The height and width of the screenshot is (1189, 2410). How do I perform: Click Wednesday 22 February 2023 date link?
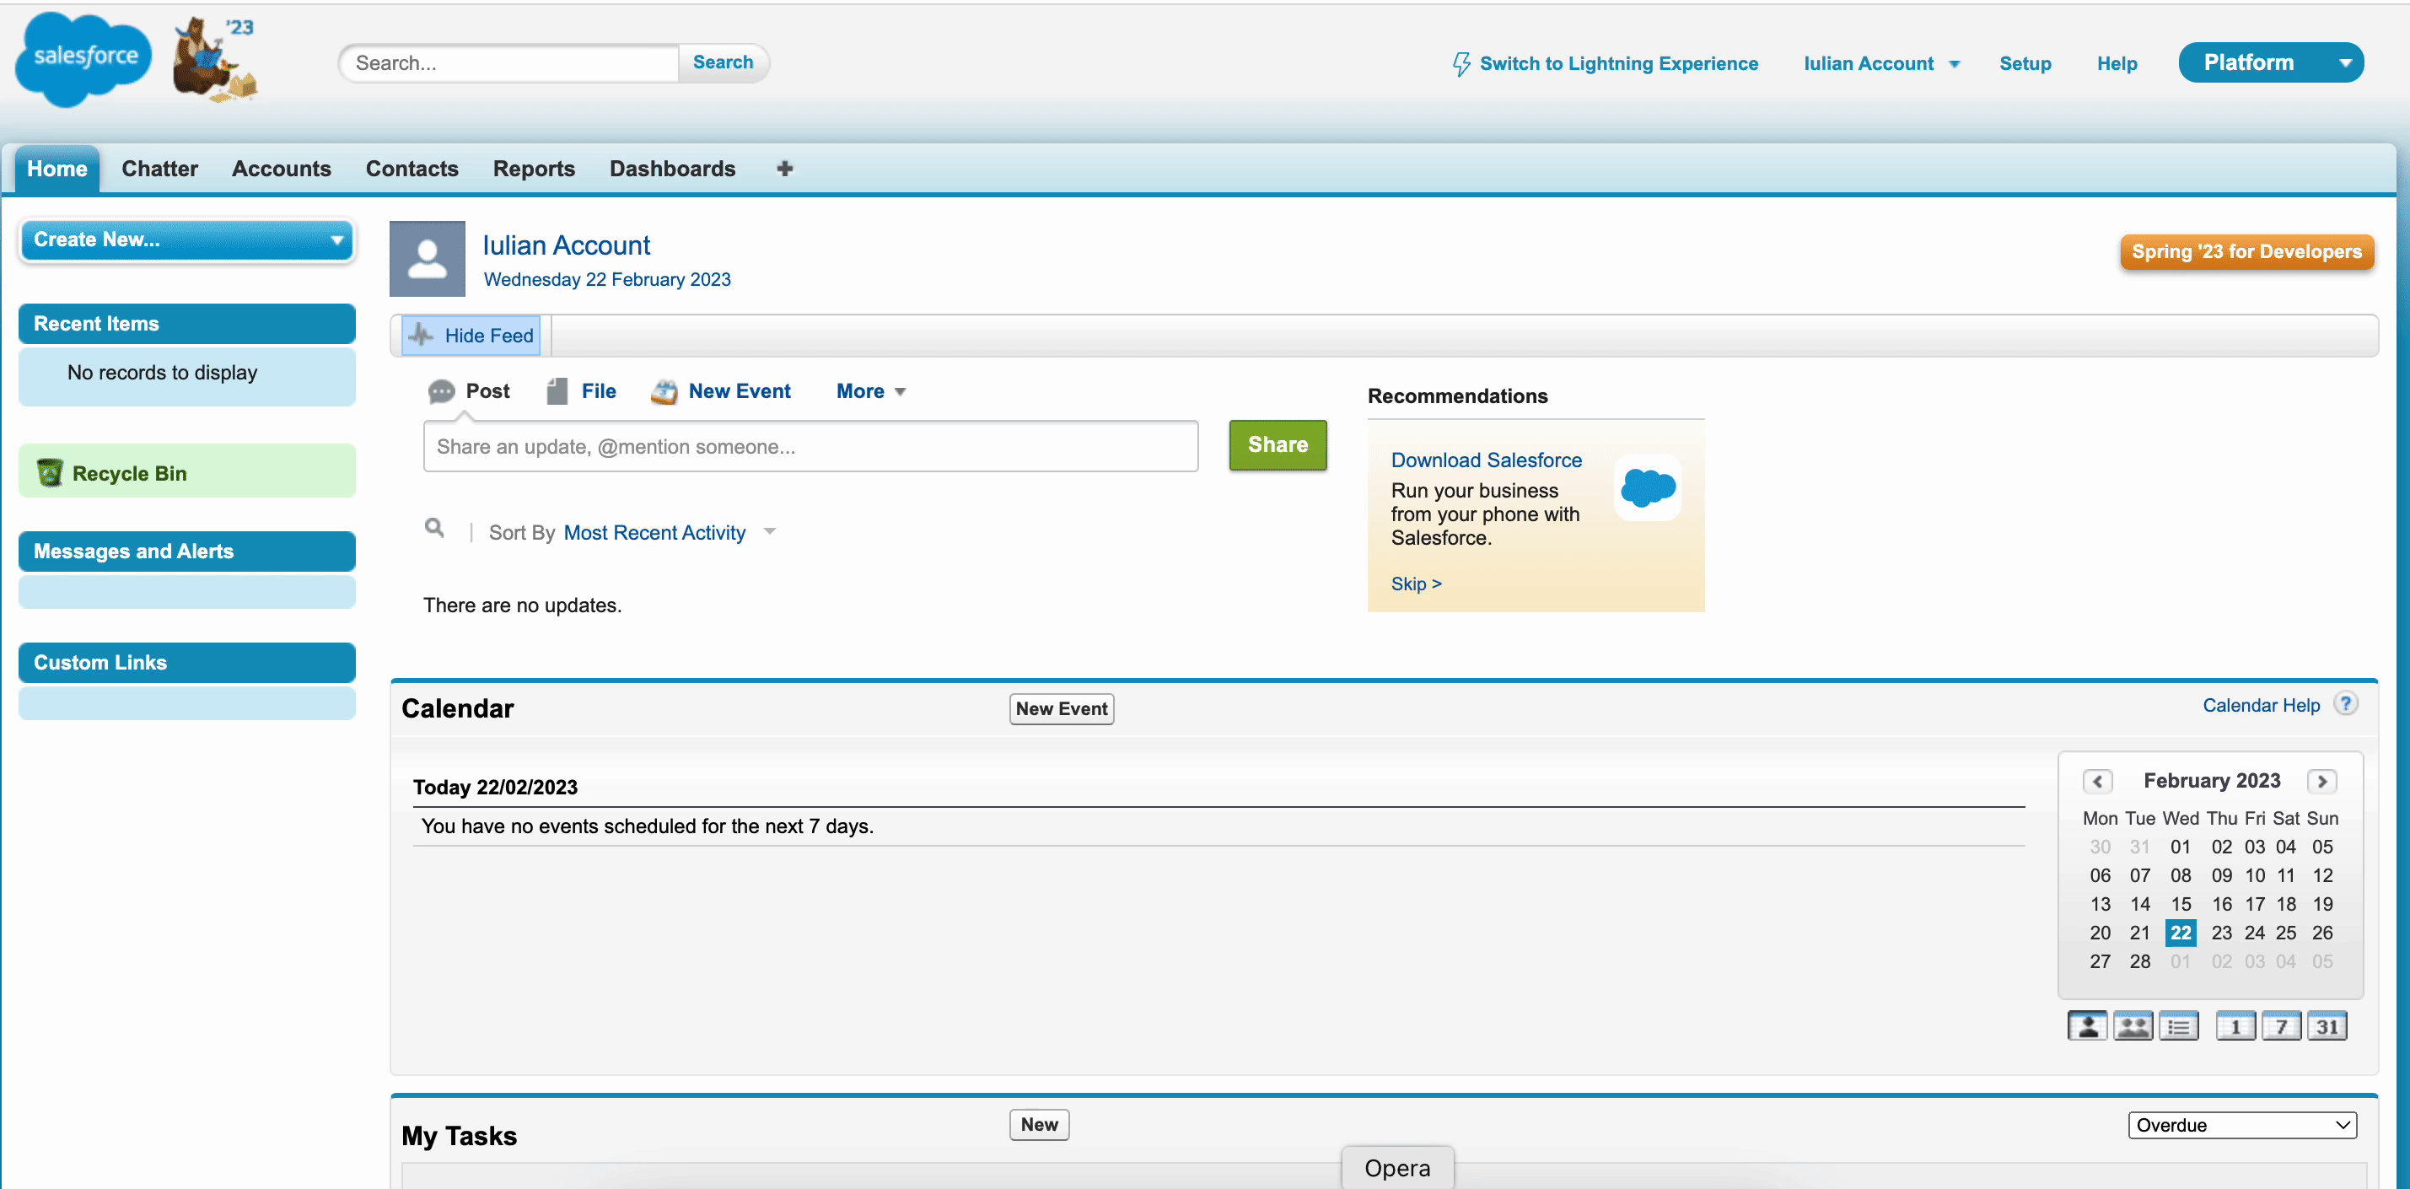pos(606,280)
